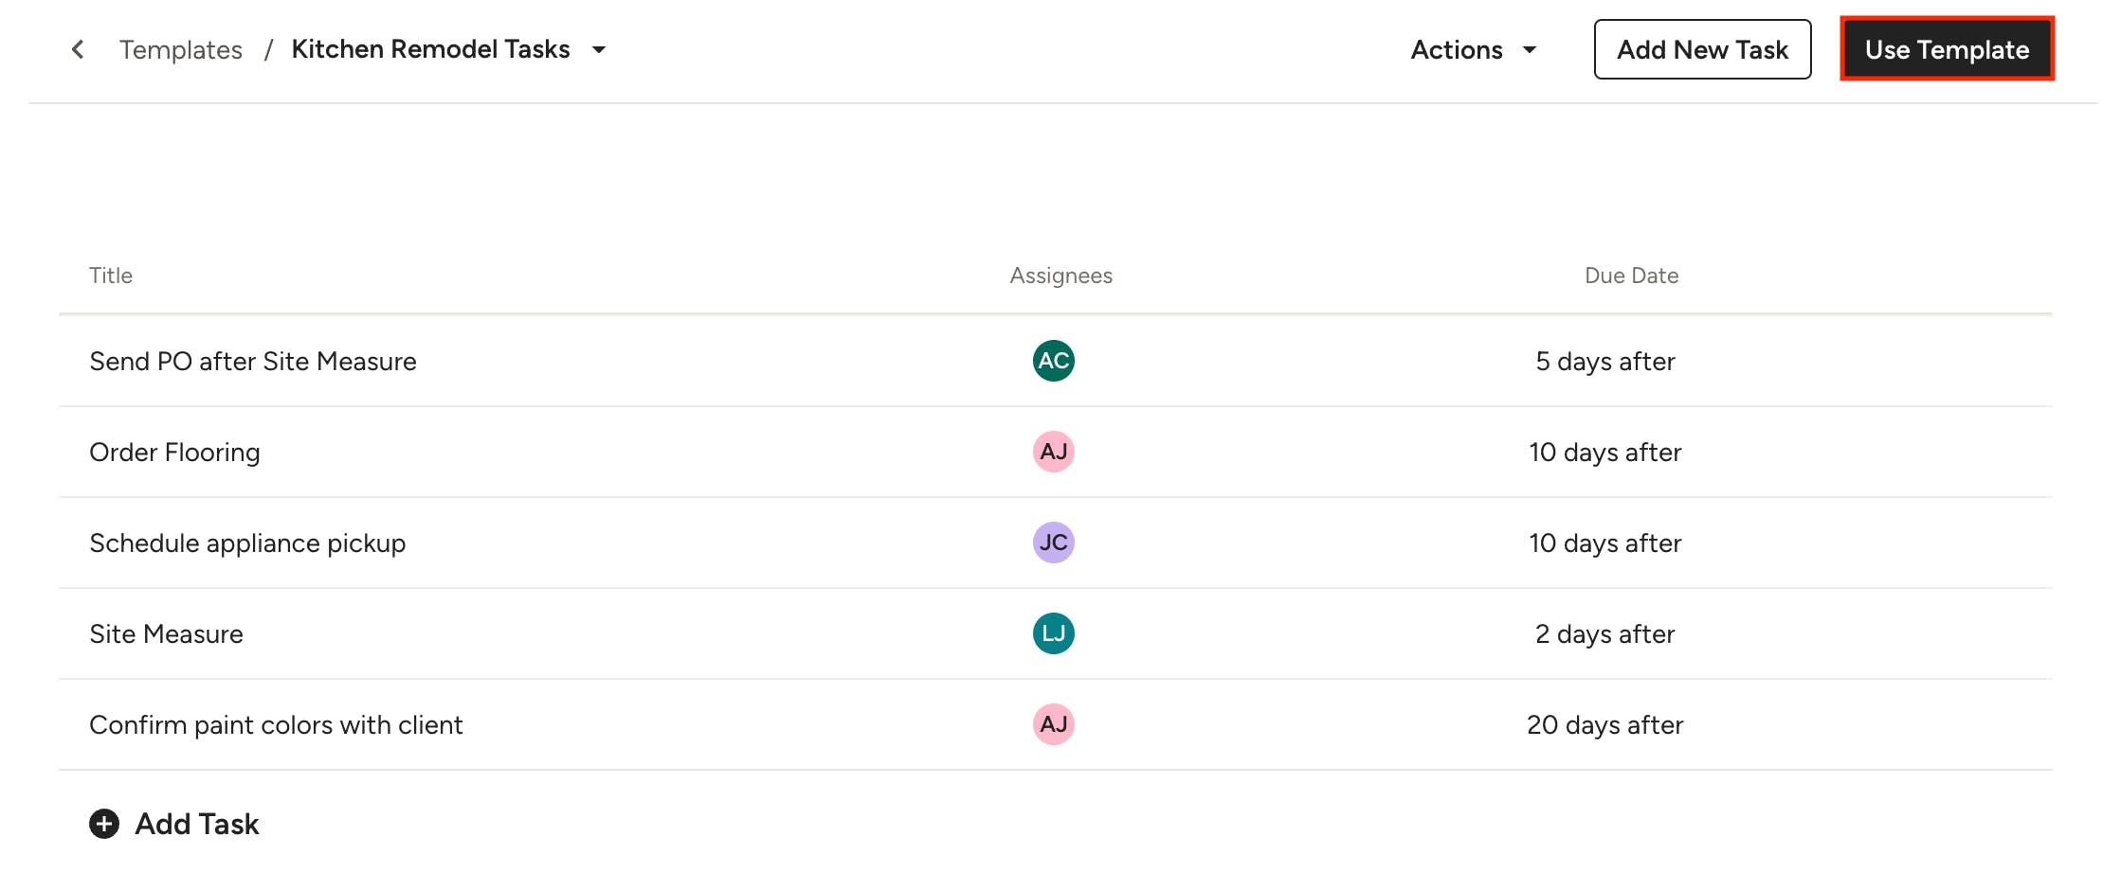The image size is (2121, 890).
Task: Click the plus icon beside Add Task
Action: [x=104, y=824]
